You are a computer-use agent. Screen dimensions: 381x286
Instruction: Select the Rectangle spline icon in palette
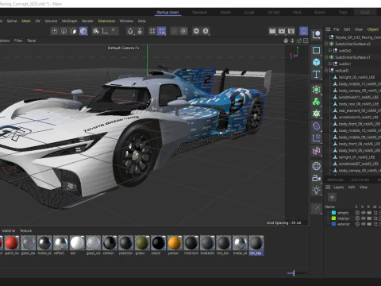coord(316,50)
